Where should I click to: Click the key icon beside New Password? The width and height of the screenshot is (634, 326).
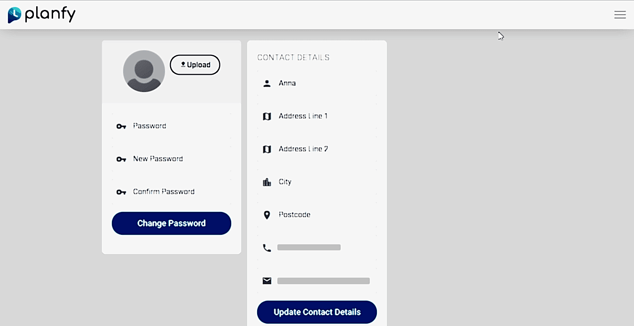pyautogui.click(x=121, y=159)
